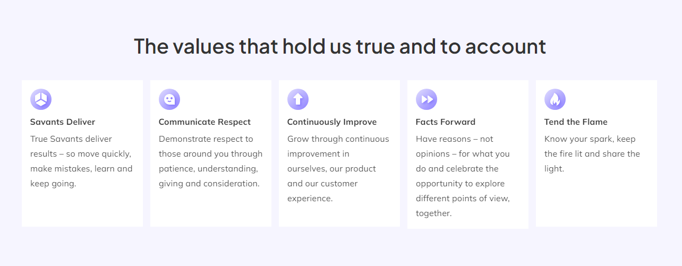This screenshot has width=682, height=266.
Task: Select the Communicate Respect heading
Action: tap(204, 122)
